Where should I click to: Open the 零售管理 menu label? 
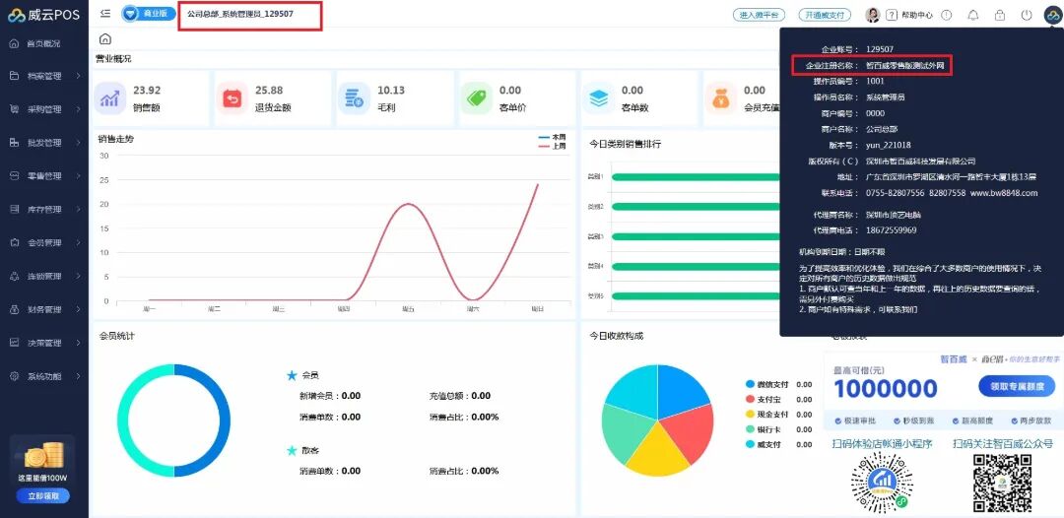click(44, 176)
